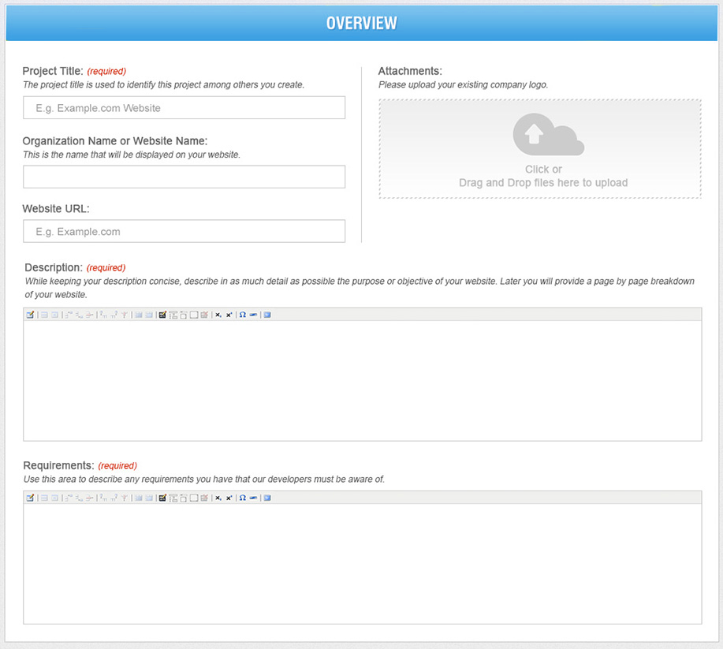Click the black edit-pencil icon in Requirements toolbar
723x649 pixels.
[x=162, y=498]
